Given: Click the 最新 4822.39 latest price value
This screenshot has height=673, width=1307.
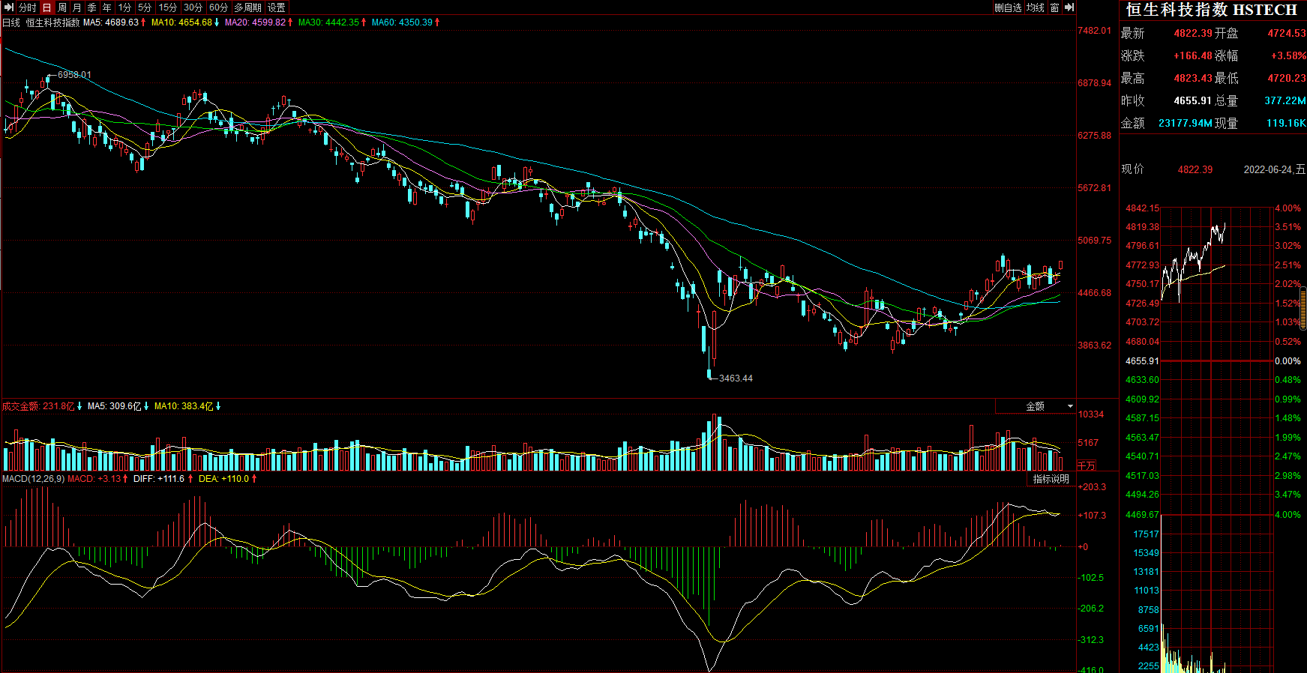Looking at the screenshot, I should click(x=1192, y=34).
